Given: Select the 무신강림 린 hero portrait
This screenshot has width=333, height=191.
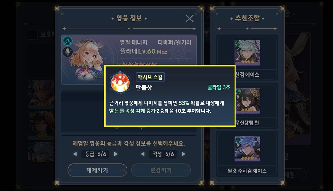Looking at the screenshot, I should click(x=247, y=101).
